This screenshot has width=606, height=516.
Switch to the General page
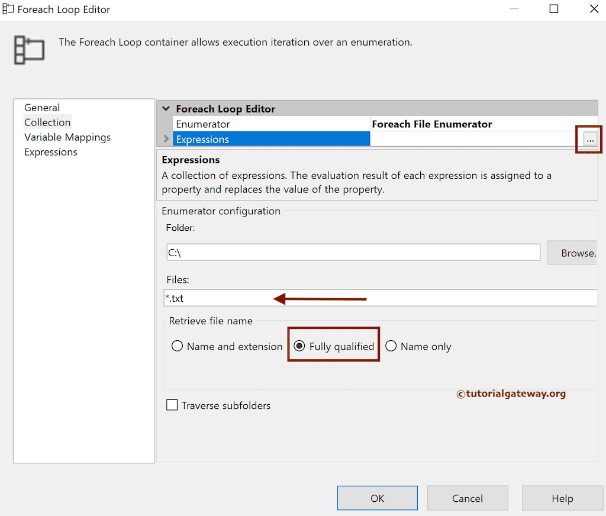[42, 107]
